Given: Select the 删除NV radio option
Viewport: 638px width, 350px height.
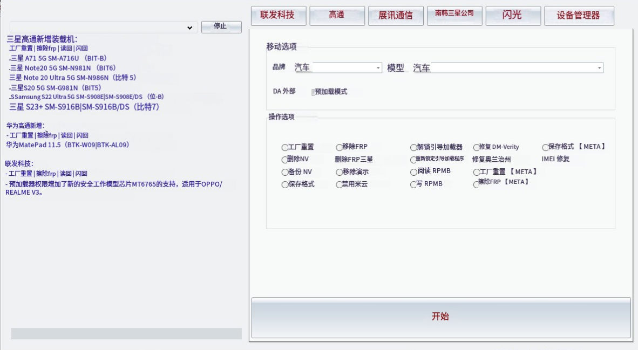Looking at the screenshot, I should coord(285,159).
